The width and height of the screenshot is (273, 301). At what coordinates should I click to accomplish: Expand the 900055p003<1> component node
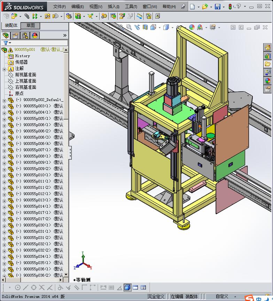coord(5,107)
